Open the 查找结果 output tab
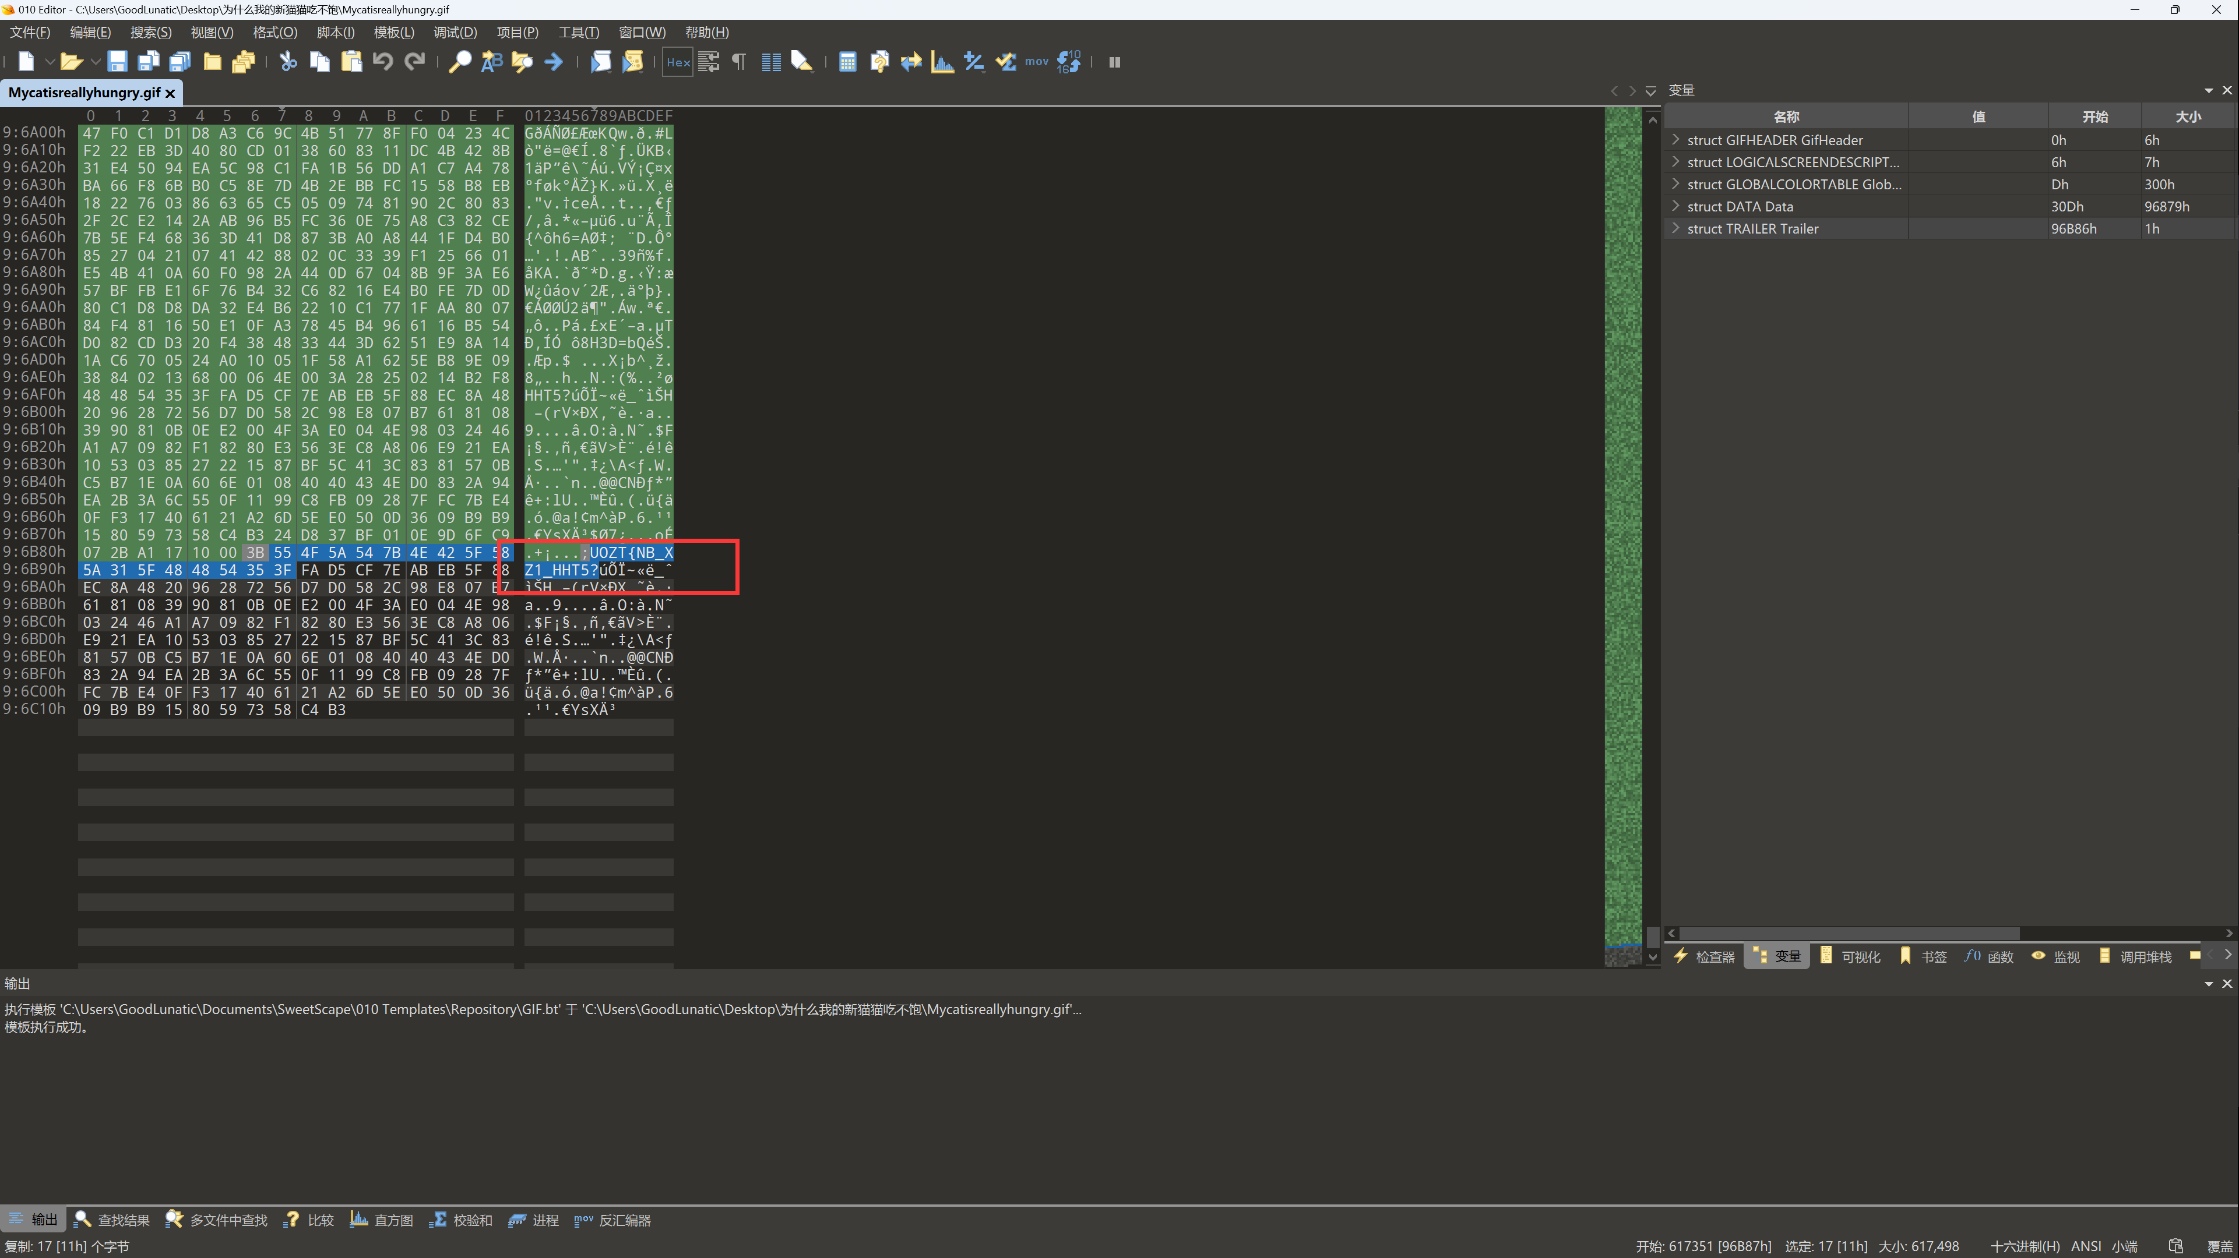This screenshot has width=2239, height=1258. pyautogui.click(x=113, y=1220)
